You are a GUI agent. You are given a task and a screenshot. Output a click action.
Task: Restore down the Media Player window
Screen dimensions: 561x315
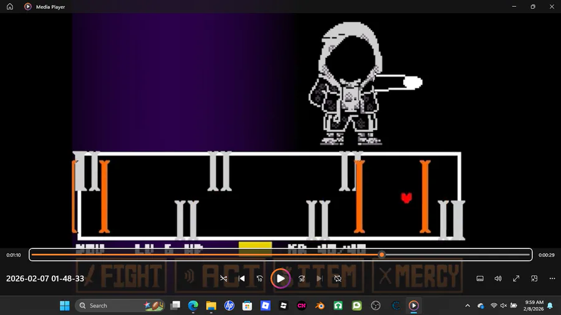(533, 6)
